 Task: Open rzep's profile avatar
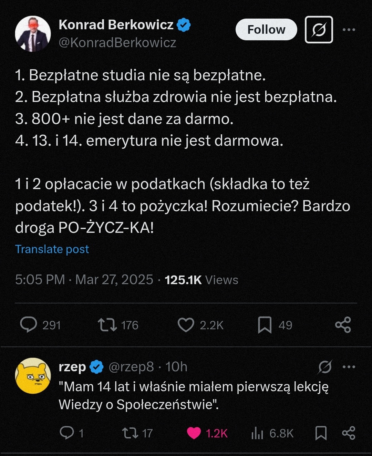point(33,376)
